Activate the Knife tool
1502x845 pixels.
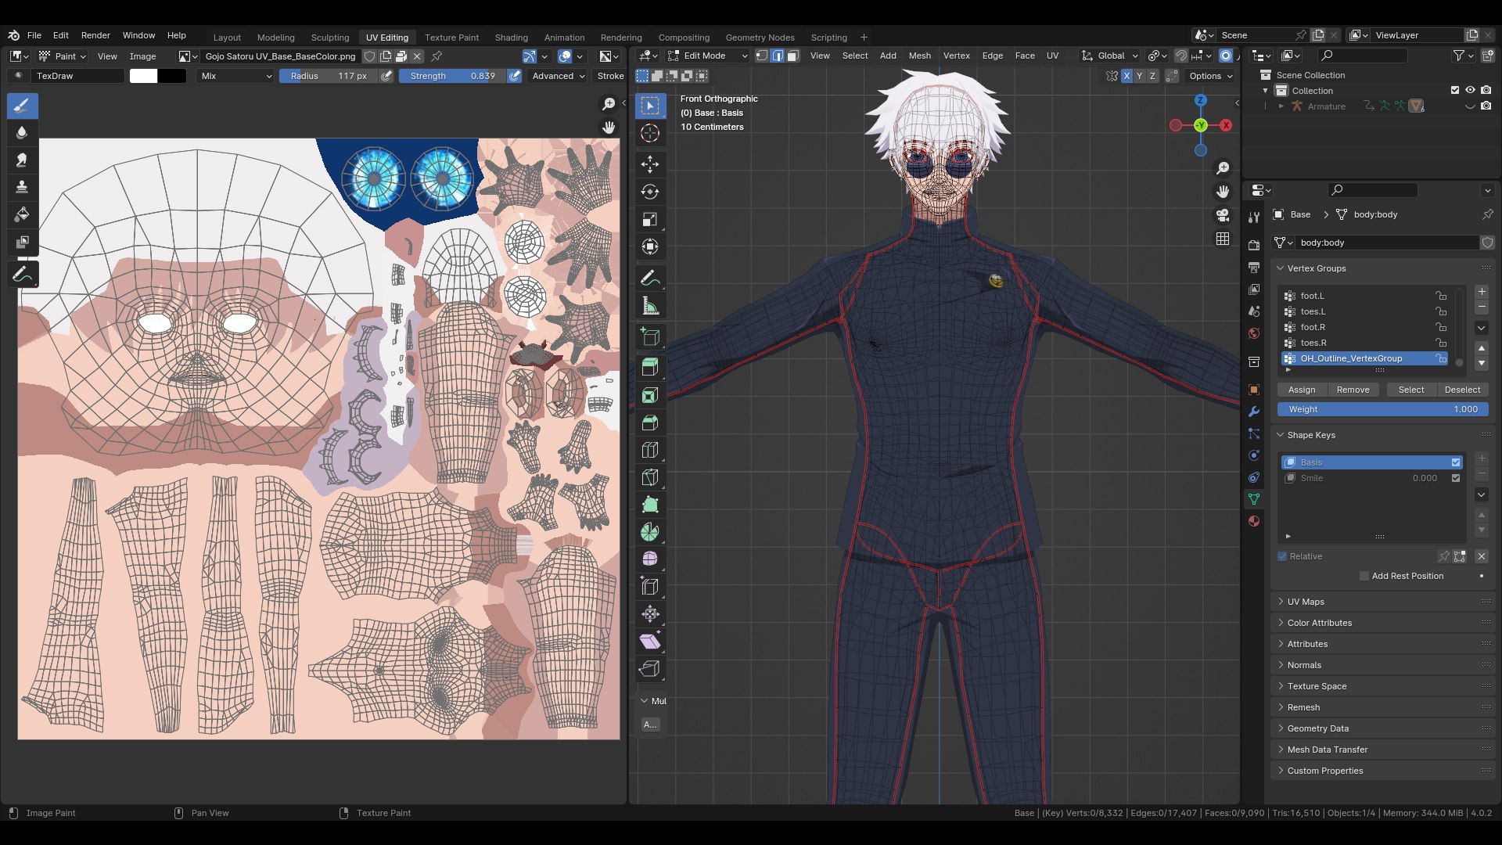pos(650,477)
